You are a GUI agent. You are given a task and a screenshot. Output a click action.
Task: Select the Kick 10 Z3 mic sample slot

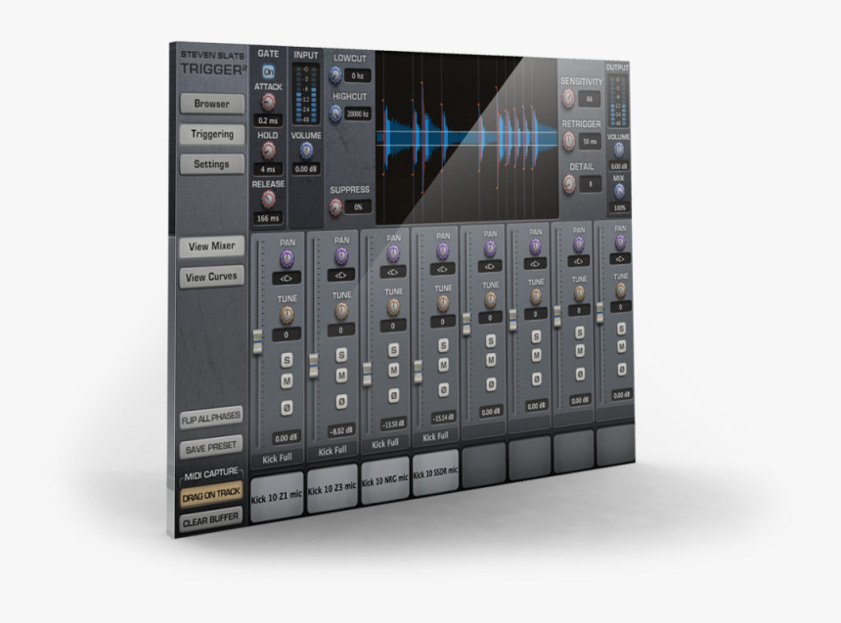tap(332, 488)
